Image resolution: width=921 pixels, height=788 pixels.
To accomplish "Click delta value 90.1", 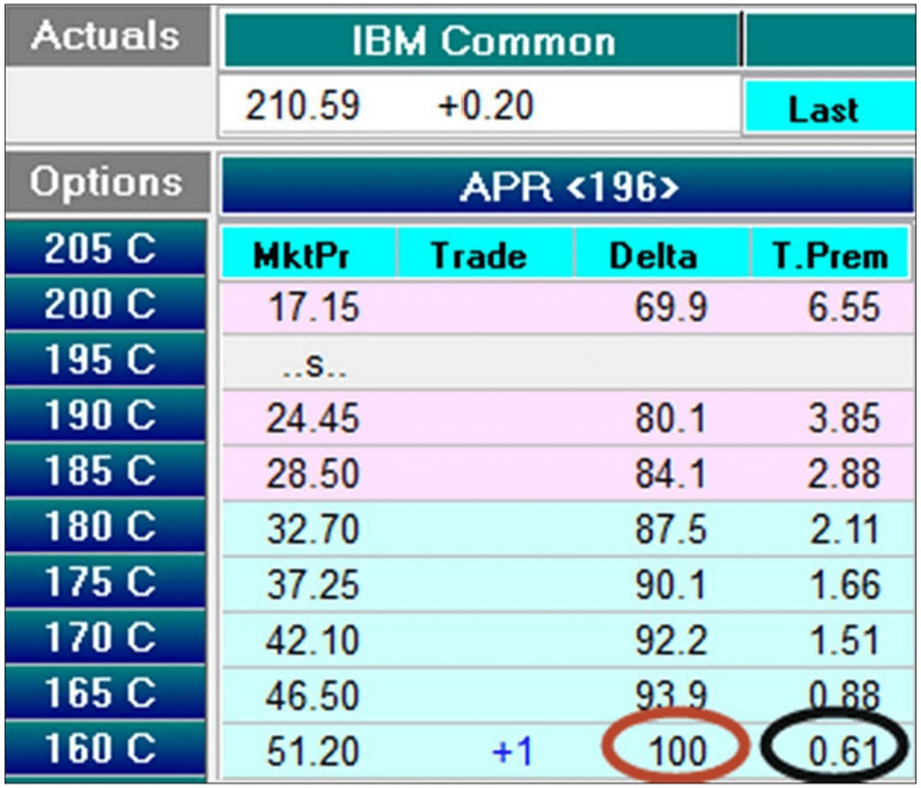I will click(x=671, y=585).
